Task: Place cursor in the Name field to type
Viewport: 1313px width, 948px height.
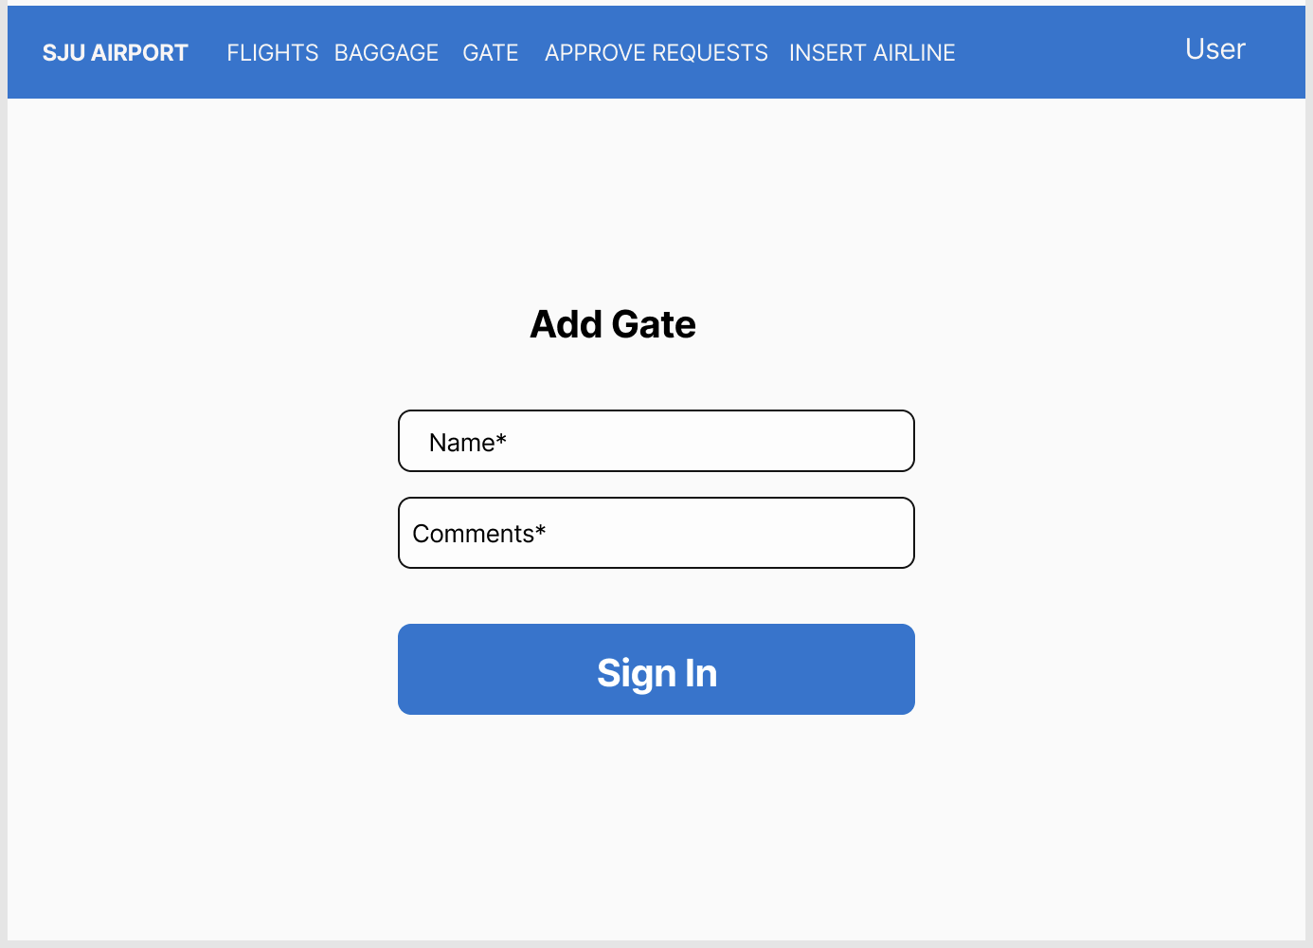Action: pyautogui.click(x=656, y=441)
